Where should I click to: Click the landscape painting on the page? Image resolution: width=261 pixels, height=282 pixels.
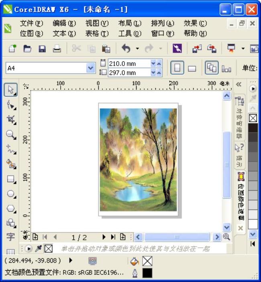click(138, 160)
